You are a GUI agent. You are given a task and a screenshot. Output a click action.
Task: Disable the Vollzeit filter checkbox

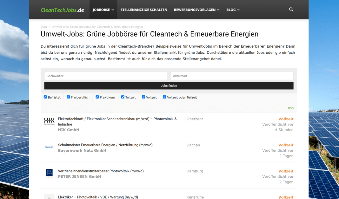tap(143, 97)
